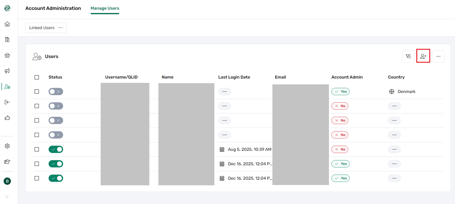Viewport: 455px width, 204px height.
Task: Open the invoice dollar document sidebar icon
Action: [7, 39]
